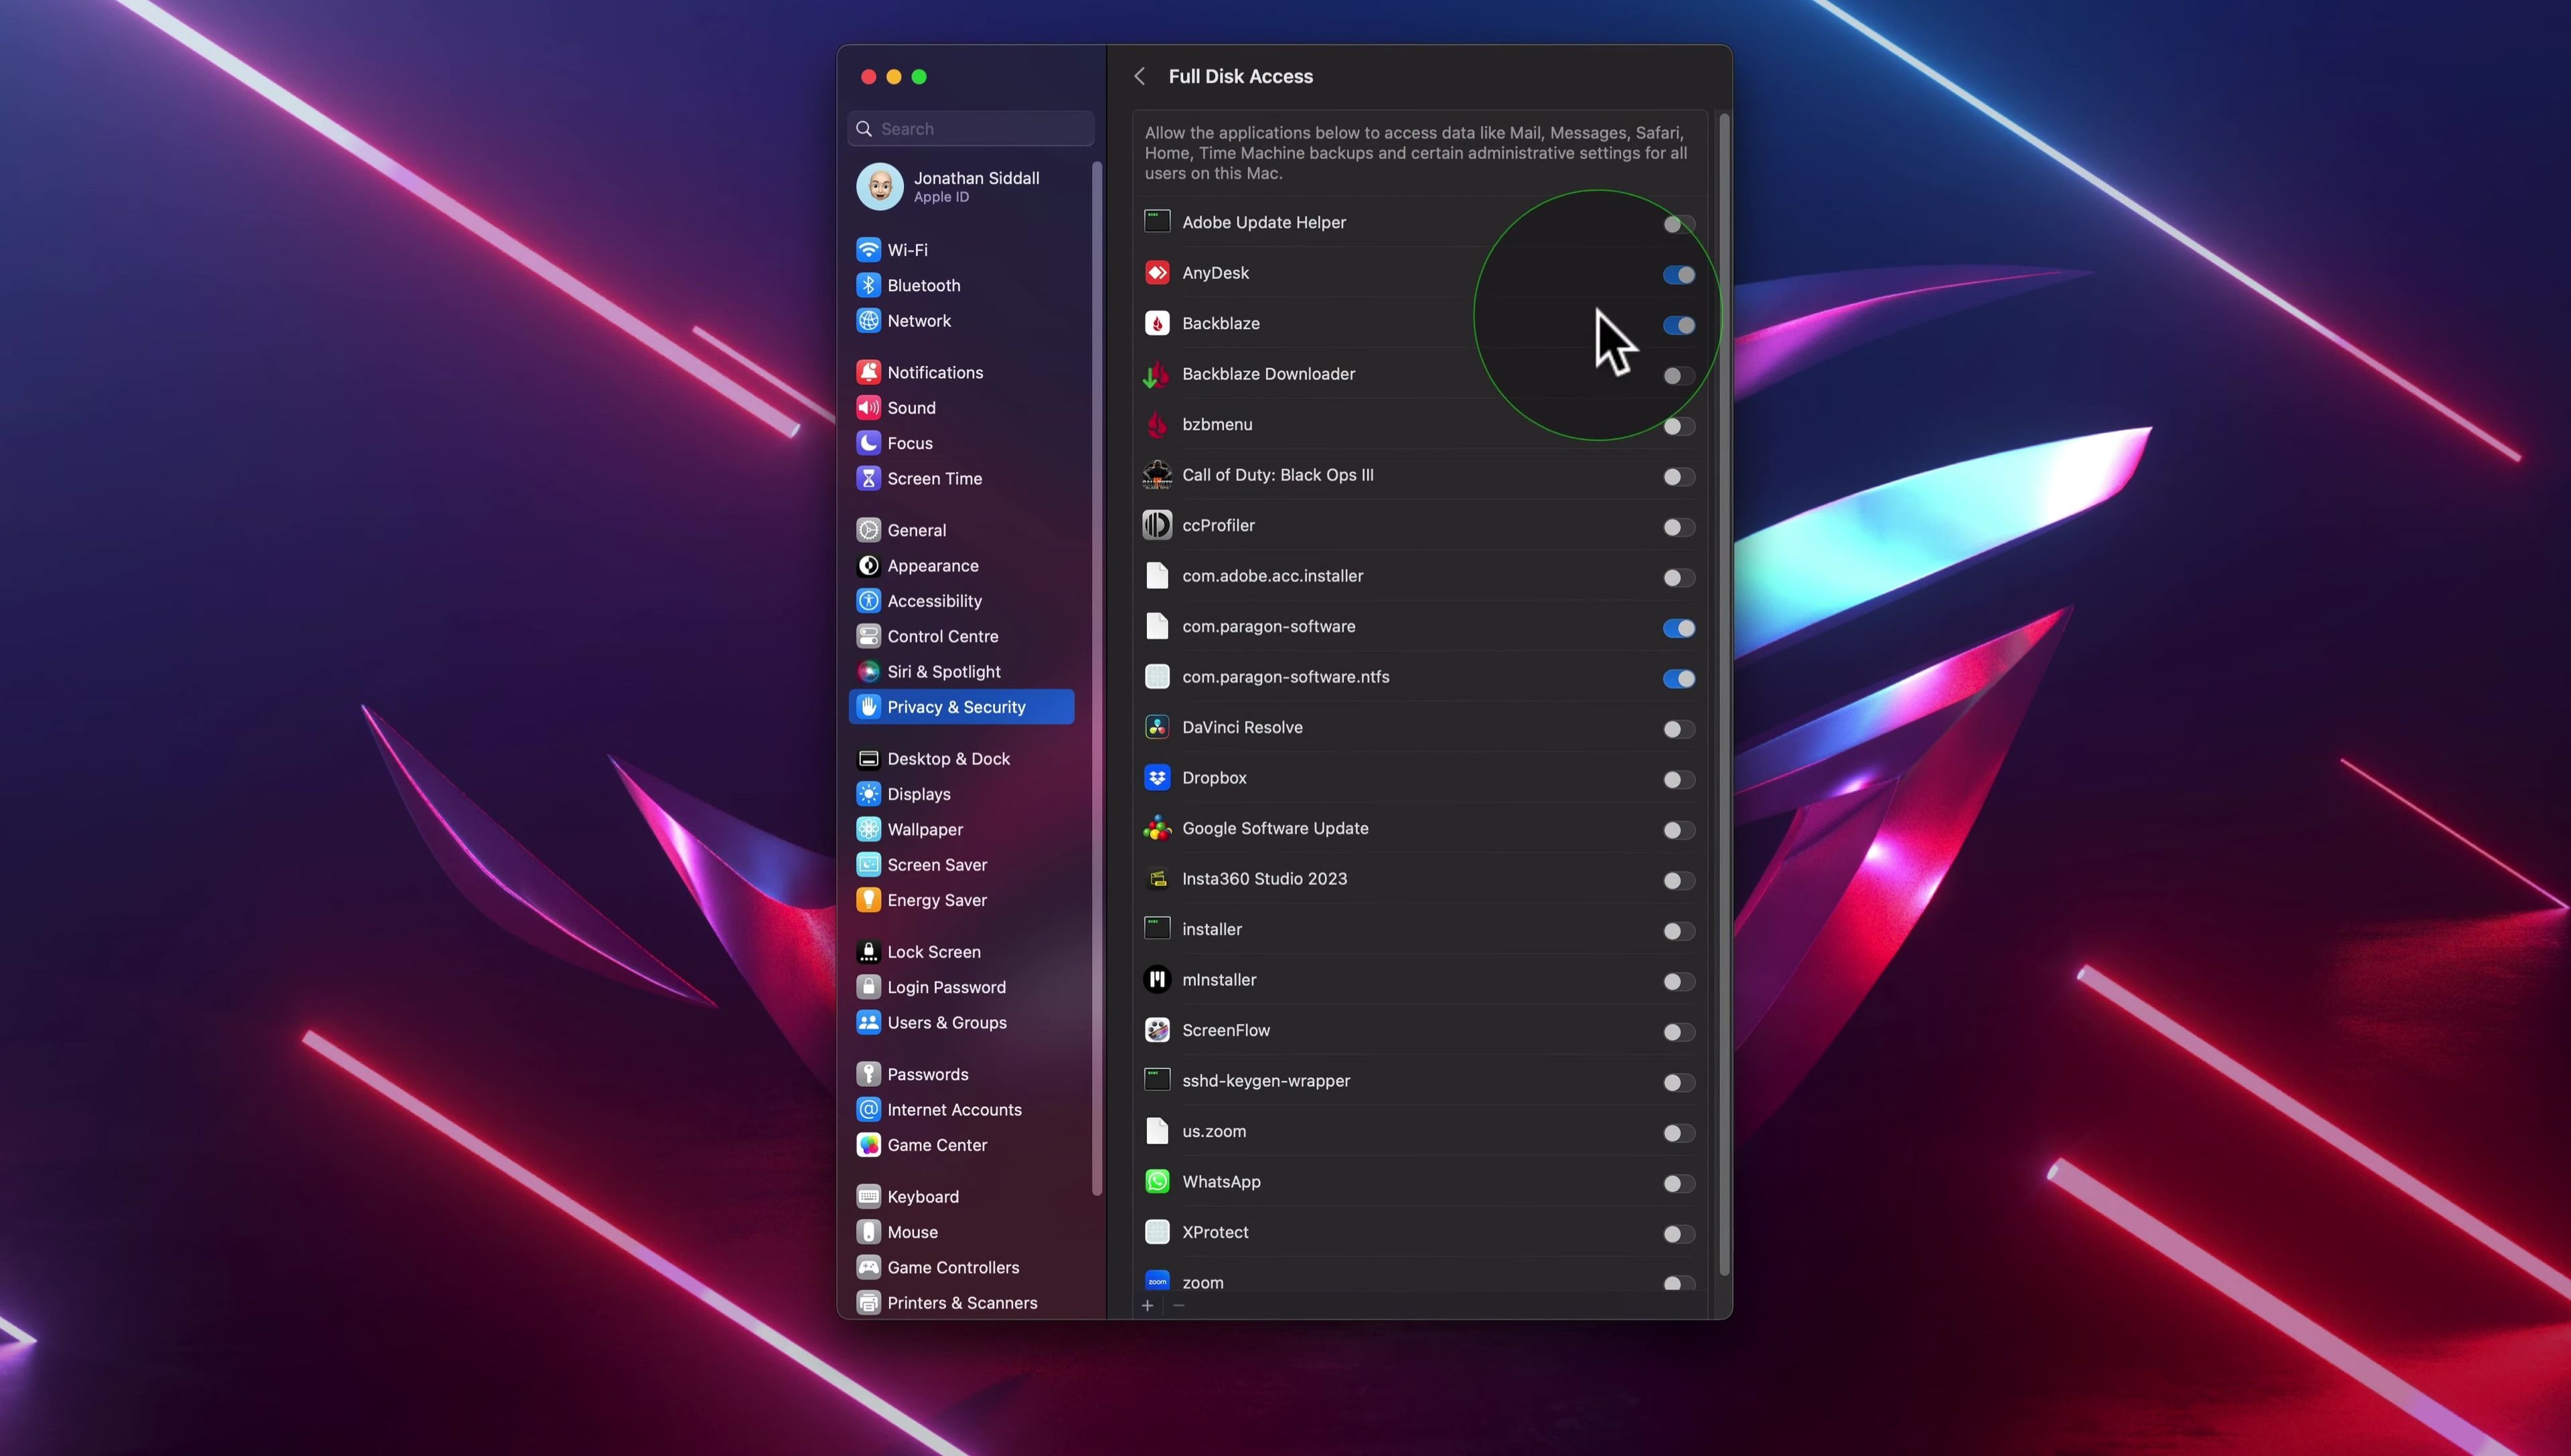This screenshot has height=1456, width=2571.
Task: Toggle Dropbox full disk access
Action: point(1679,780)
